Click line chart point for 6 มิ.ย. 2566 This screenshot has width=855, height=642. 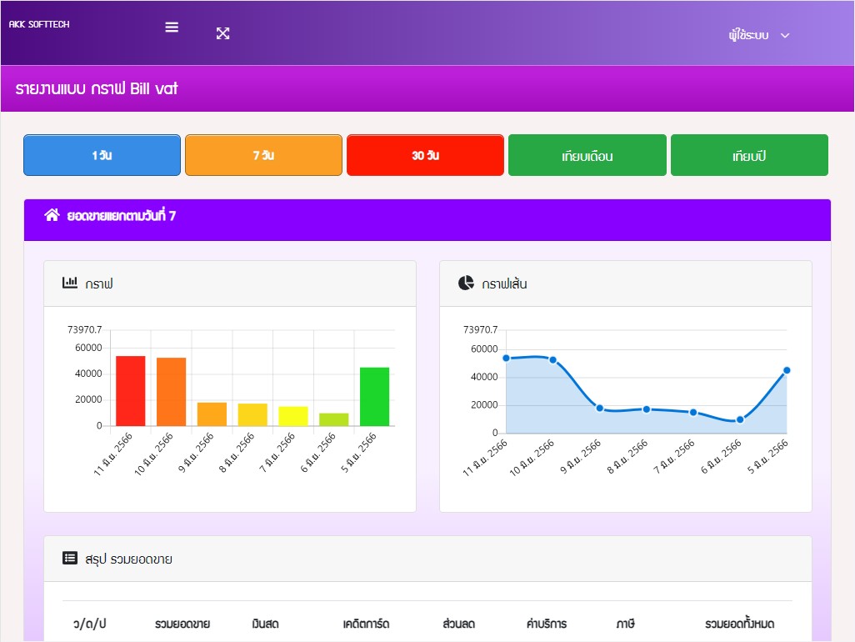tap(739, 419)
